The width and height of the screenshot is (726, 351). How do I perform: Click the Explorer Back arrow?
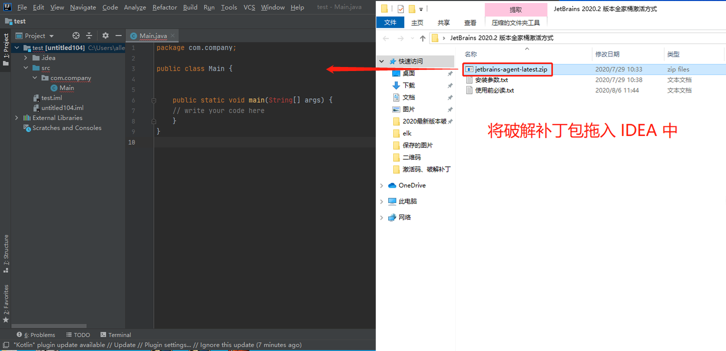click(x=386, y=38)
